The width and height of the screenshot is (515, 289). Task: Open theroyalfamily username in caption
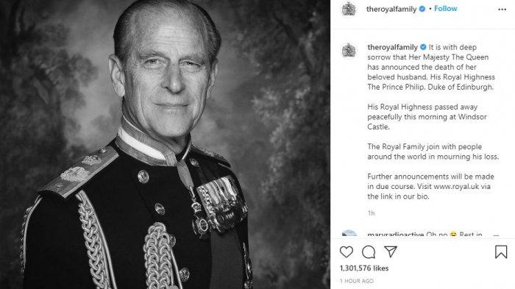click(x=392, y=47)
